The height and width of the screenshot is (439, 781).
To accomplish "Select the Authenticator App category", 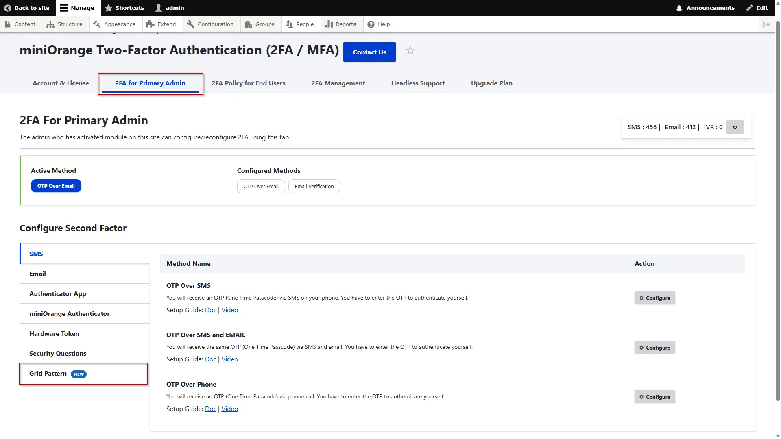I will point(85,293).
